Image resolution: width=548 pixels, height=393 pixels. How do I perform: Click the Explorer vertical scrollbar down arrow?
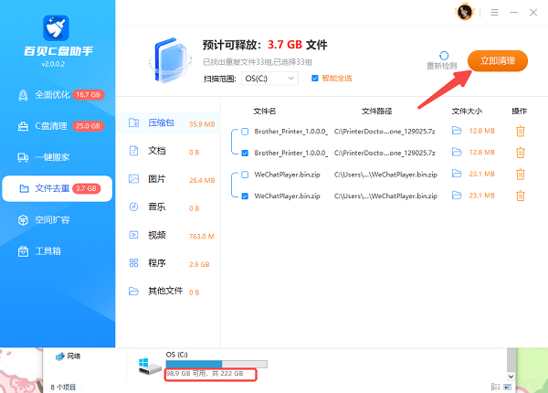511,377
